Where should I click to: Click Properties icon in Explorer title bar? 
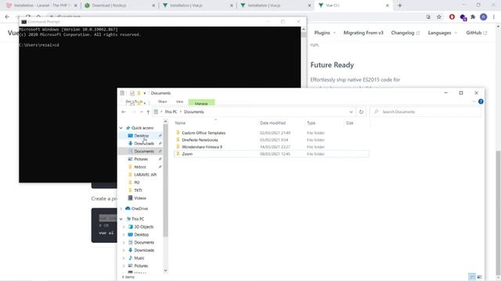coord(132,94)
